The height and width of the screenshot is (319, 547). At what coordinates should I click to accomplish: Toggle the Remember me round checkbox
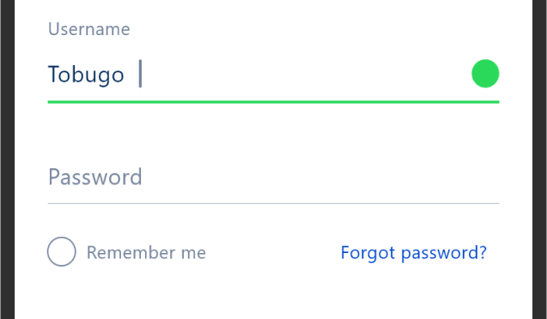[x=62, y=251]
